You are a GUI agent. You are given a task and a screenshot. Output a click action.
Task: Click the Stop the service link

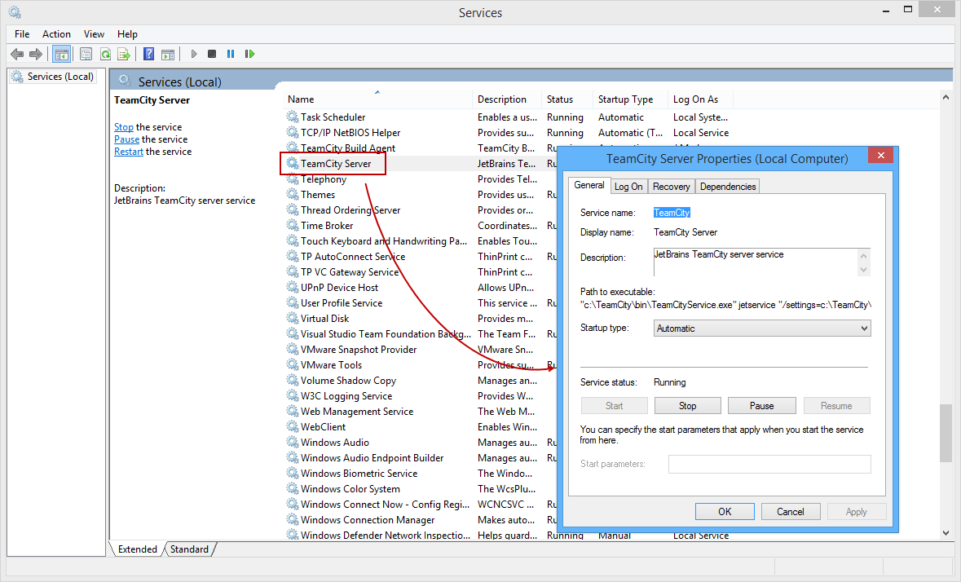124,127
